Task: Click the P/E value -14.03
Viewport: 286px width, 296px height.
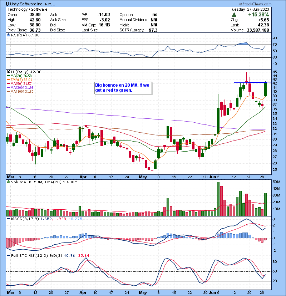Action: [104, 15]
